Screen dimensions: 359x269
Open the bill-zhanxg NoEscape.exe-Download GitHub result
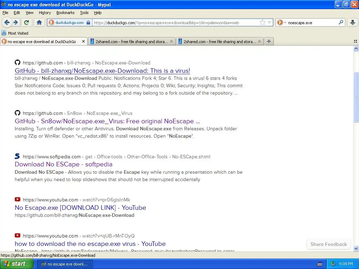pyautogui.click(x=102, y=71)
